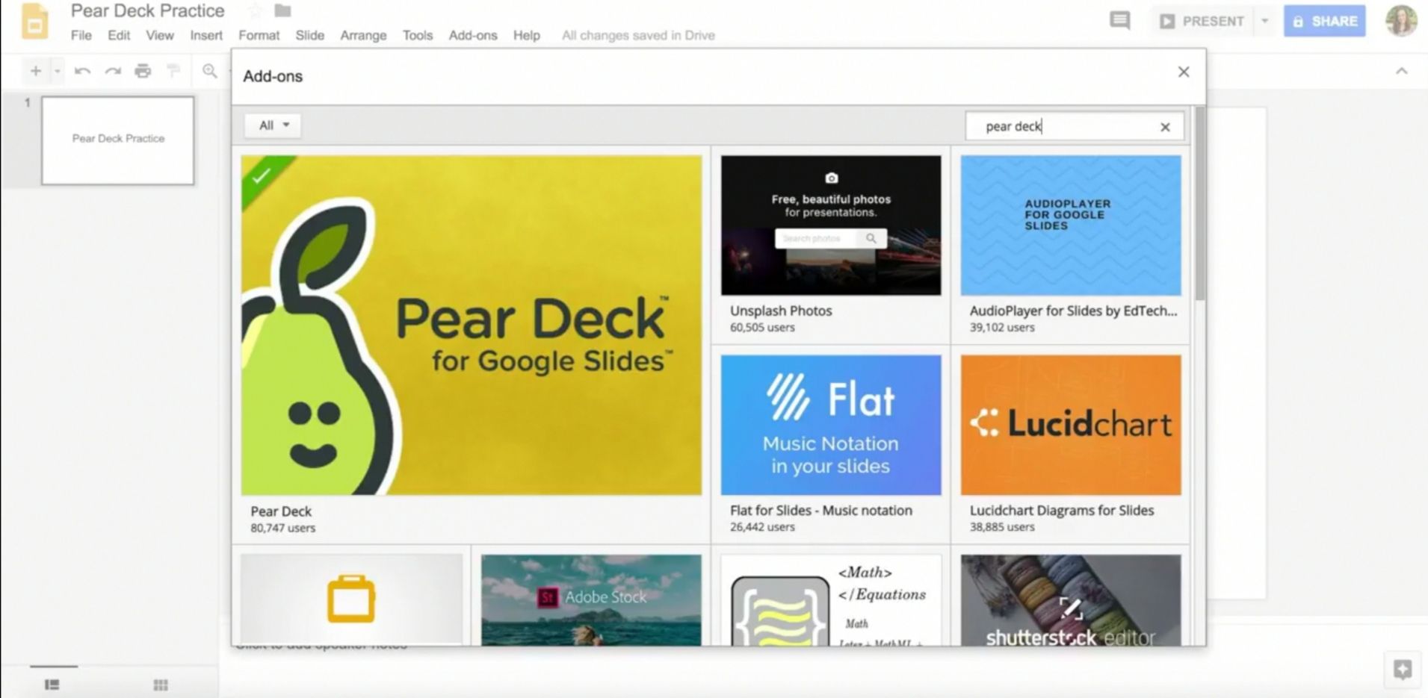Viewport: 1428px width, 698px height.
Task: Switch to grid view
Action: 161,685
